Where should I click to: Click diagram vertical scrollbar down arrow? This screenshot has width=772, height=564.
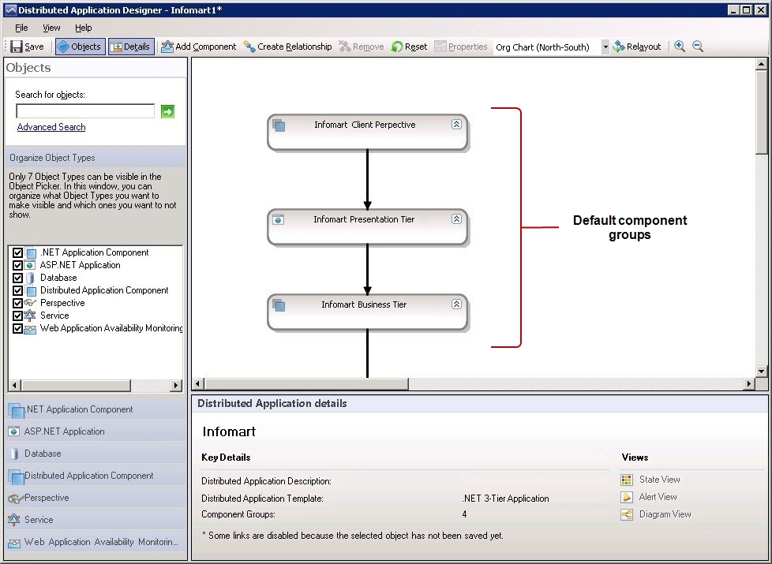click(762, 371)
